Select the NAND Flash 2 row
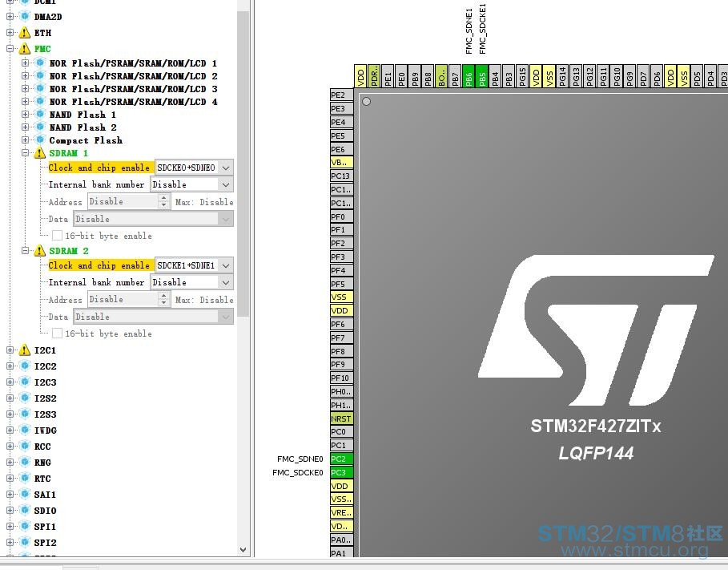This screenshot has height=570, width=728. [x=82, y=127]
